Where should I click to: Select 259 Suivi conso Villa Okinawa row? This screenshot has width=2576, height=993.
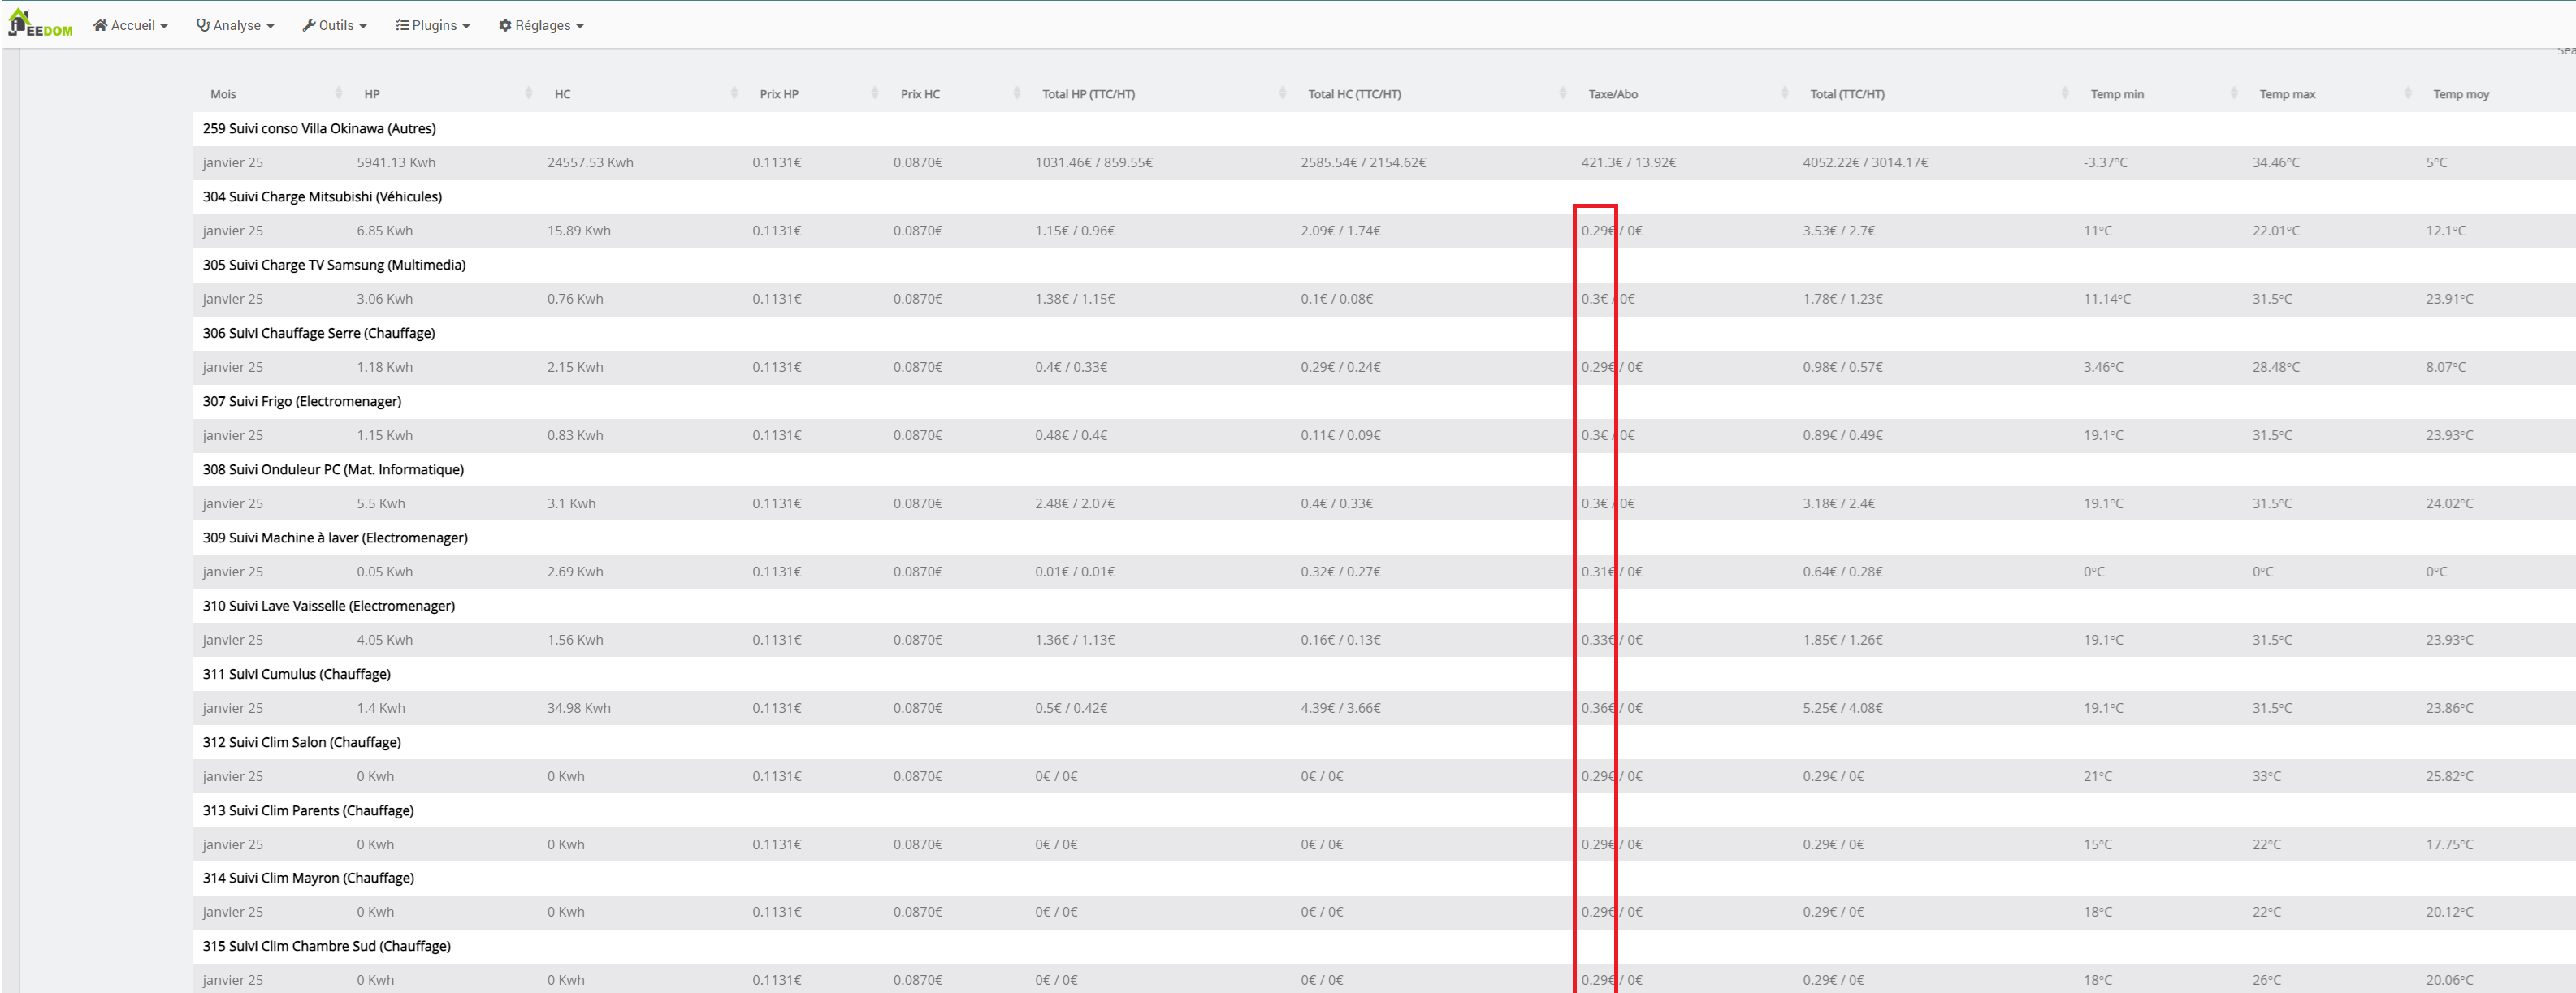coord(319,129)
